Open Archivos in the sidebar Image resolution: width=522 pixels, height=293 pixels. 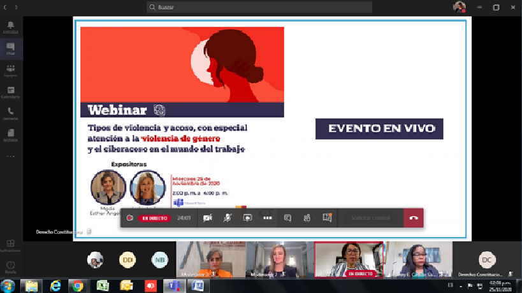pos(11,136)
